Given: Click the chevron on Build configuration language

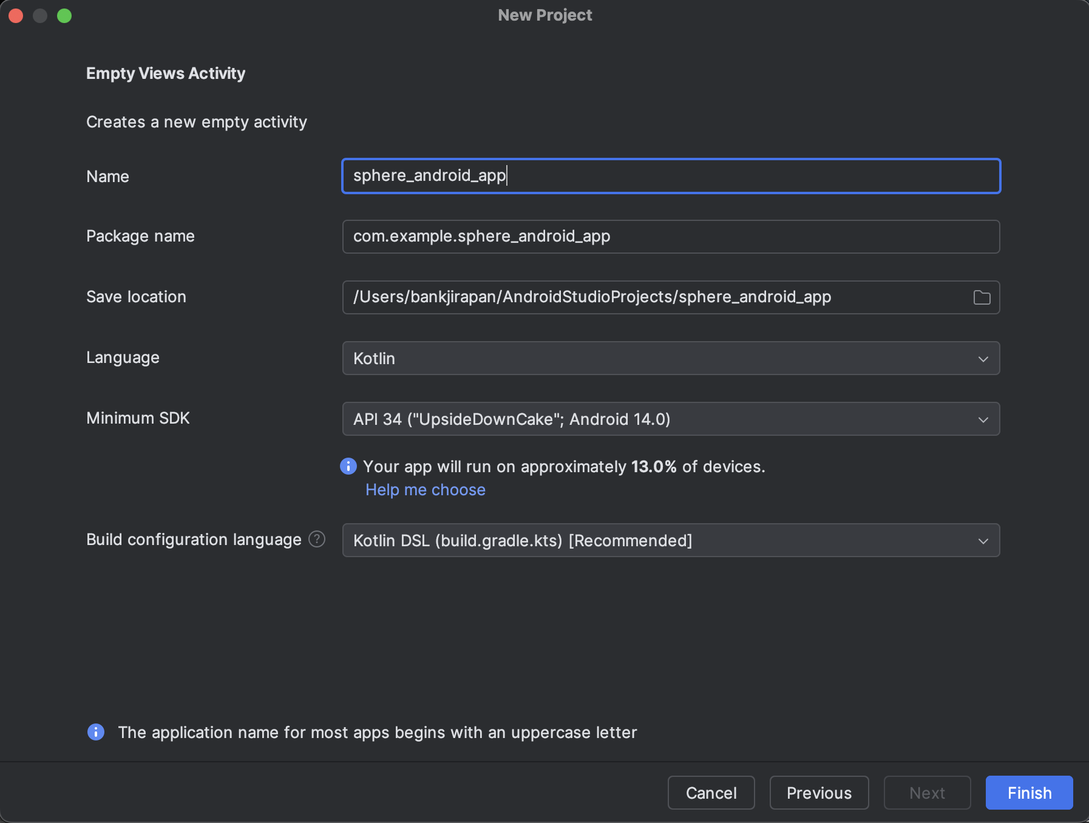Looking at the screenshot, I should pos(984,540).
